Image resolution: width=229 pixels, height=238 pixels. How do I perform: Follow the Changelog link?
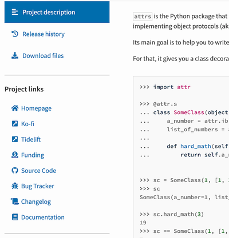tap(36, 201)
